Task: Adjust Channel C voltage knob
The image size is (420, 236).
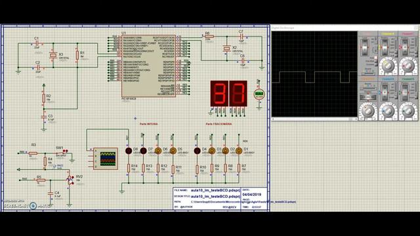Action: [408, 66]
